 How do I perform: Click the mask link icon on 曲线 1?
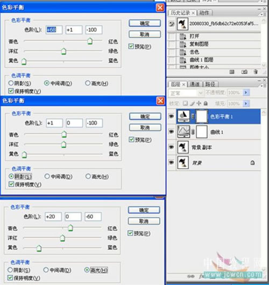pos(193,132)
